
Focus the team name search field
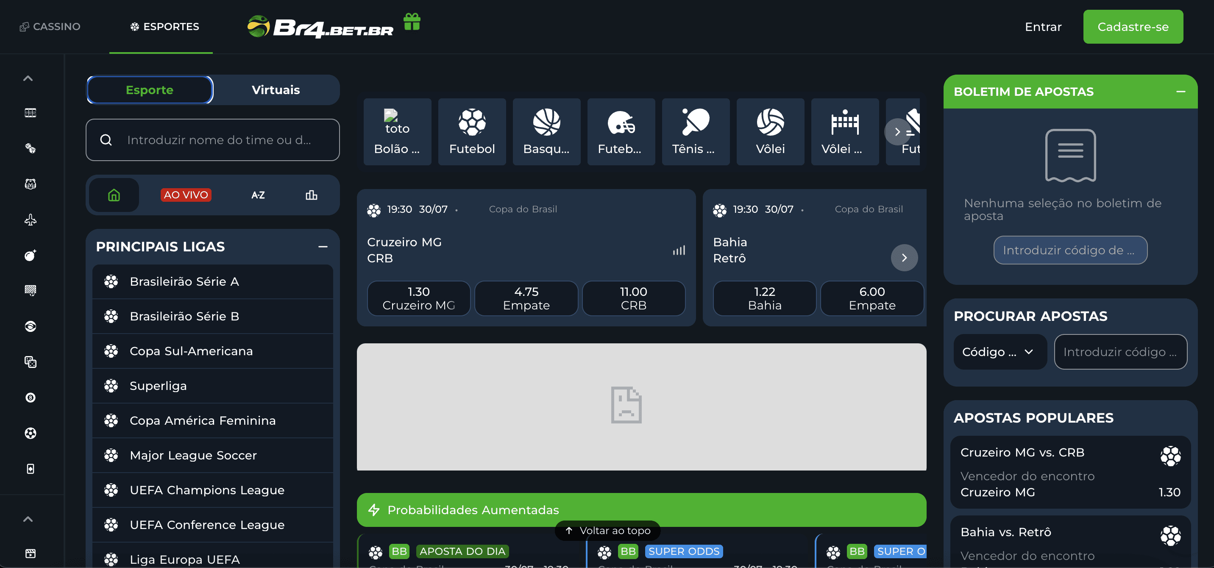212,140
